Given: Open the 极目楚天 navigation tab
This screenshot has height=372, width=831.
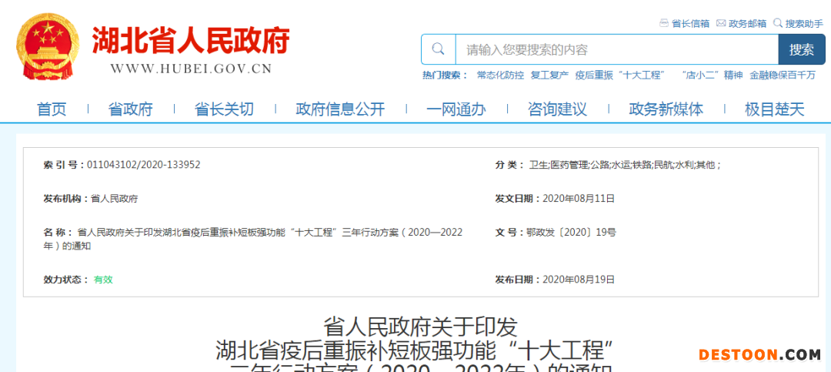Looking at the screenshot, I should click(774, 109).
